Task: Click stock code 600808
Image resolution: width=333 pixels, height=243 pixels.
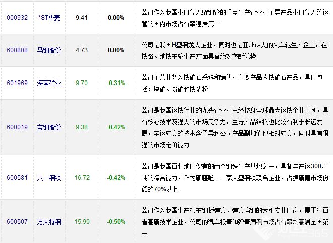Action: click(x=17, y=50)
